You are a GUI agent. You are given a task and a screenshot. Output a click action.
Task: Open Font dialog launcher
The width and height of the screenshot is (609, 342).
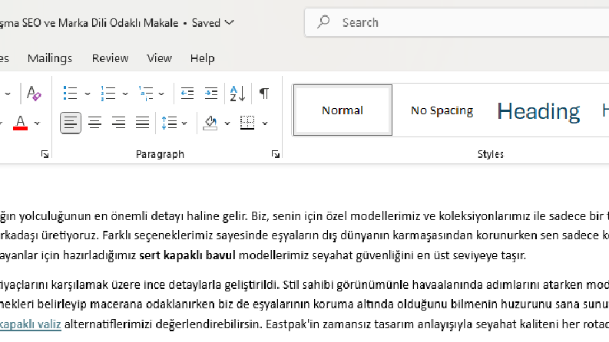click(45, 154)
